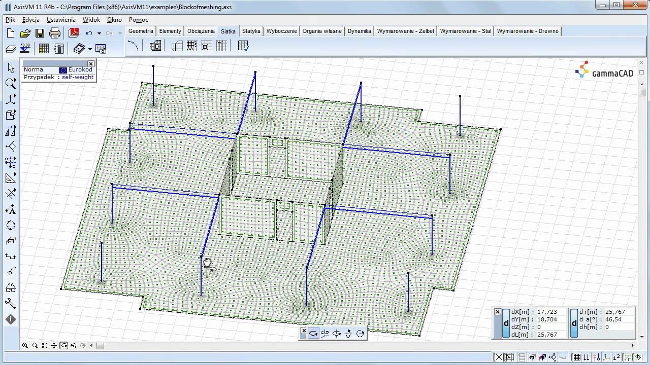The width and height of the screenshot is (650, 365).
Task: Create a new model with the blank page icon
Action: tap(11, 33)
